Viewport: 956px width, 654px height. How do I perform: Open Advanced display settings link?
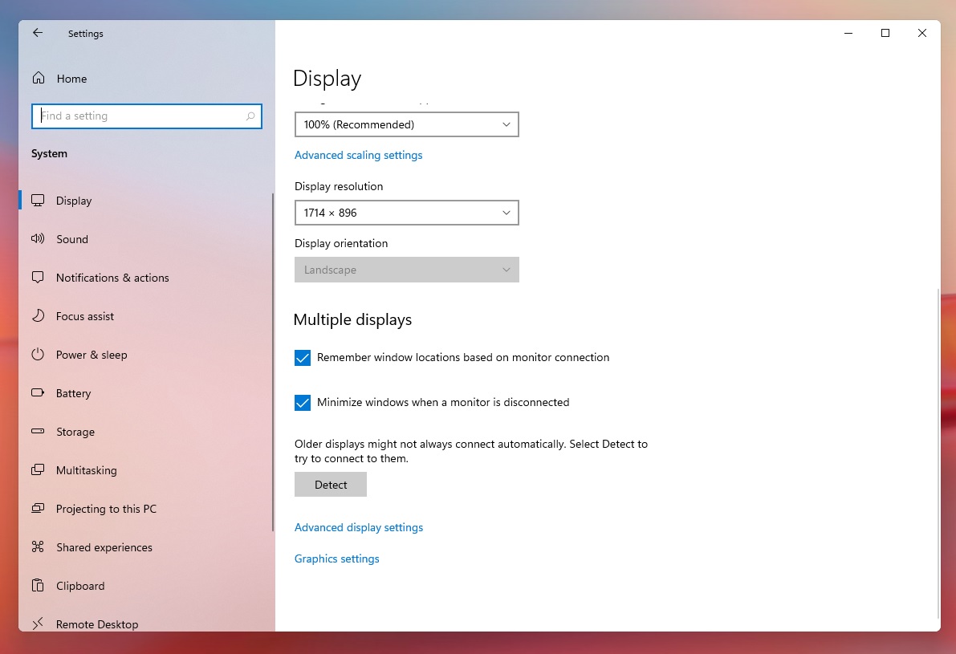(x=358, y=527)
